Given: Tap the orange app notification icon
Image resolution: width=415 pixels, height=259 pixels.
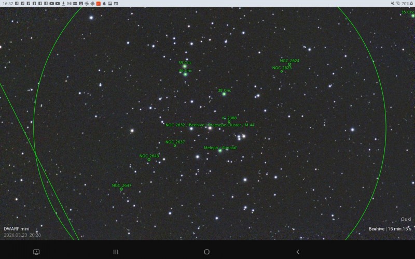Looking at the screenshot, I should tap(99, 4).
